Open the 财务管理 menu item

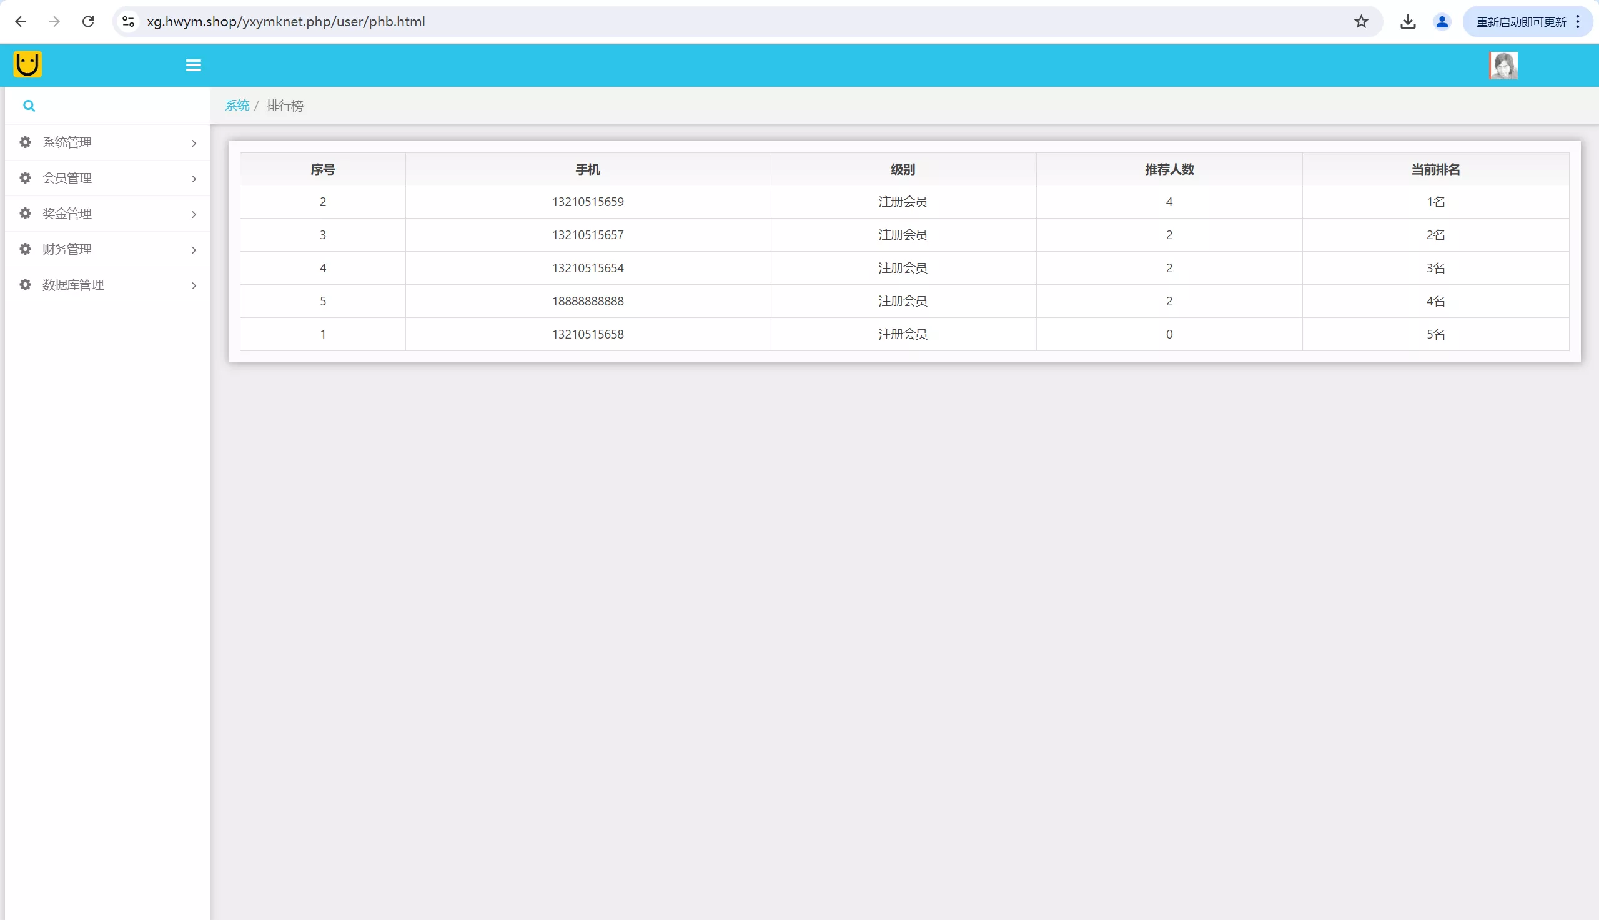(67, 249)
